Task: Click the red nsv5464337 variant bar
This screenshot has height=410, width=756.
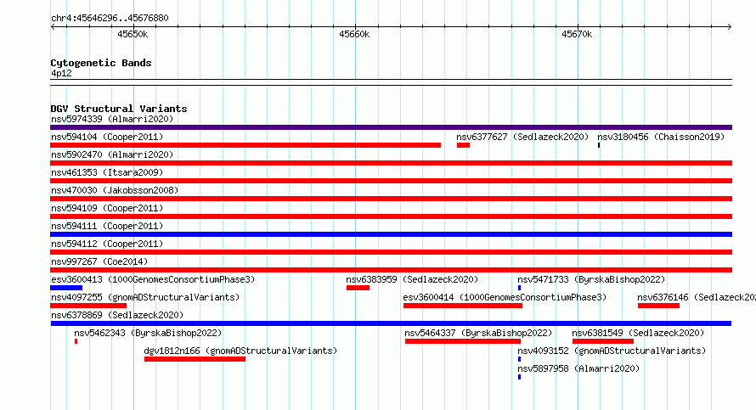Action: point(463,341)
